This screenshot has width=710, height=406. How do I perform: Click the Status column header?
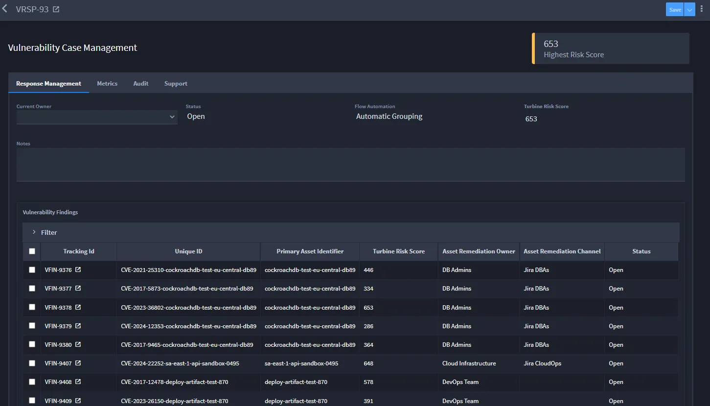point(641,251)
